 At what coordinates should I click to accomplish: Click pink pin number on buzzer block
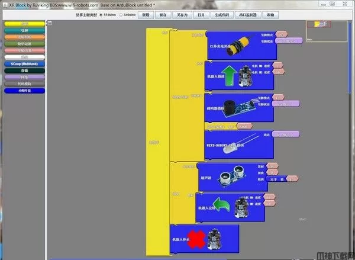[x=278, y=98]
